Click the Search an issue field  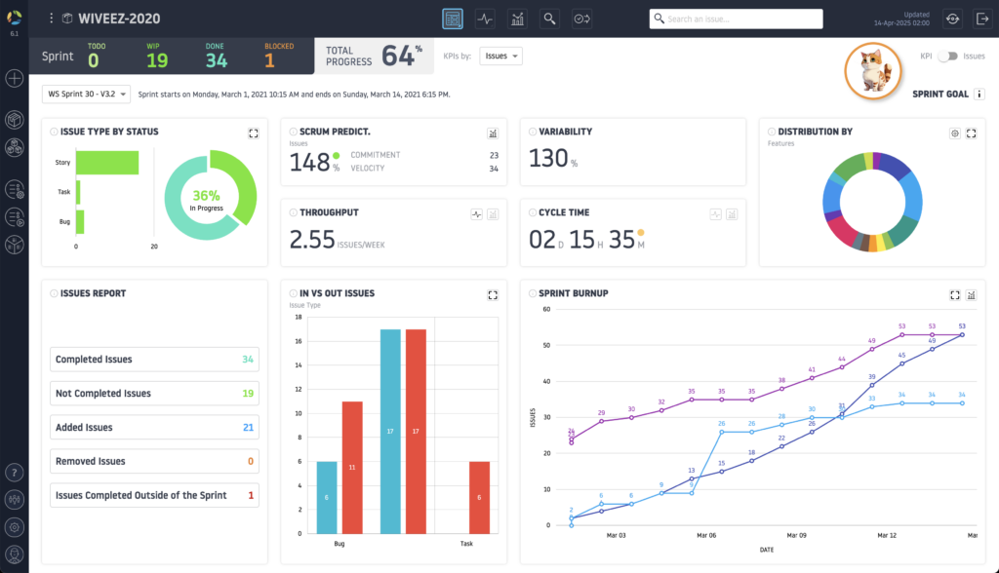(737, 19)
